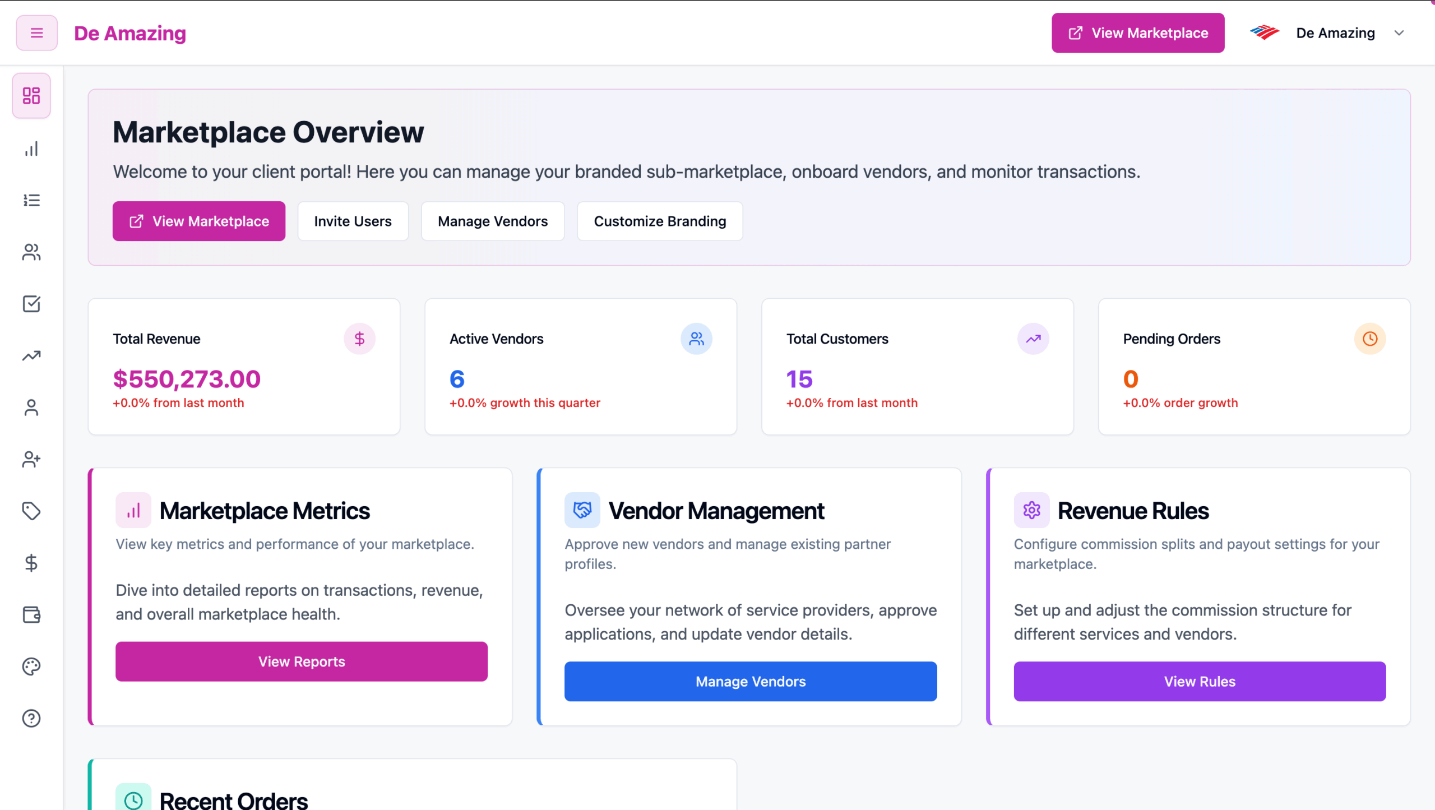1435x810 pixels.
Task: Click the De Amazing logo title link
Action: [130, 33]
